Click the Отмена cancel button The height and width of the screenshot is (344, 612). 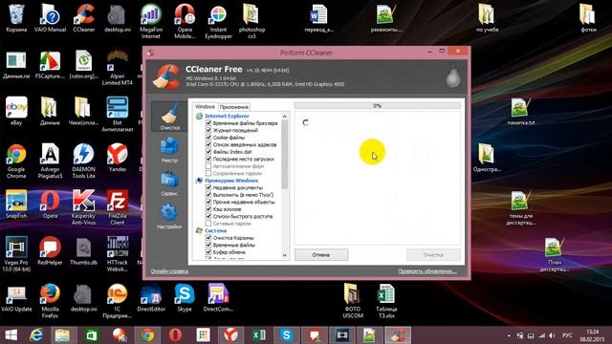(321, 255)
